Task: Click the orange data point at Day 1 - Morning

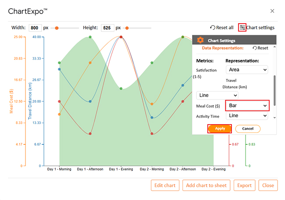Action: point(59,114)
